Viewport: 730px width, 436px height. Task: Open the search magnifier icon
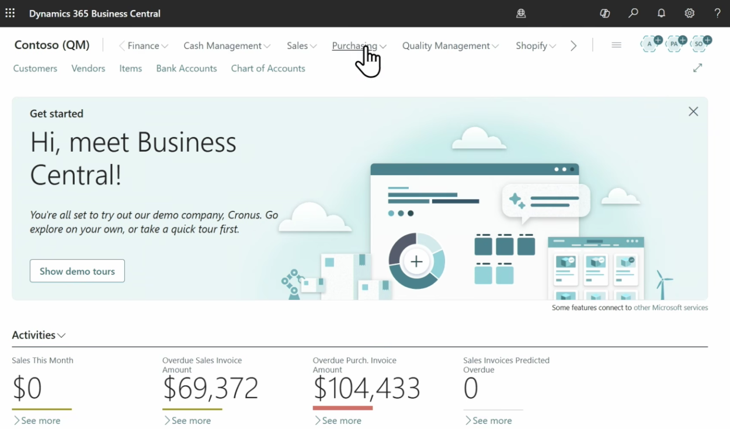pyautogui.click(x=633, y=13)
